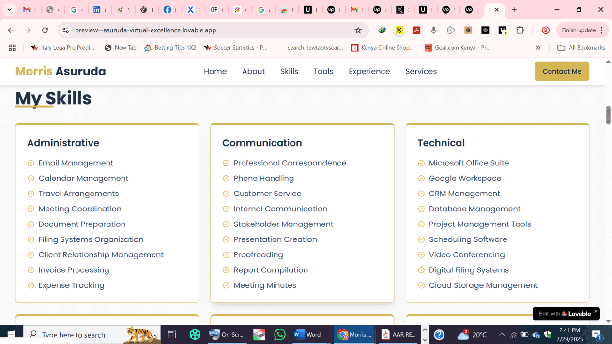Switch to the first Gmail tab
This screenshot has width=612, height=344.
click(x=27, y=9)
